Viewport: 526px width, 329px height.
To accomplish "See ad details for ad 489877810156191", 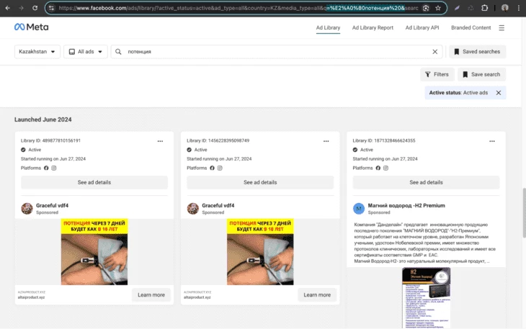I will pos(94,182).
